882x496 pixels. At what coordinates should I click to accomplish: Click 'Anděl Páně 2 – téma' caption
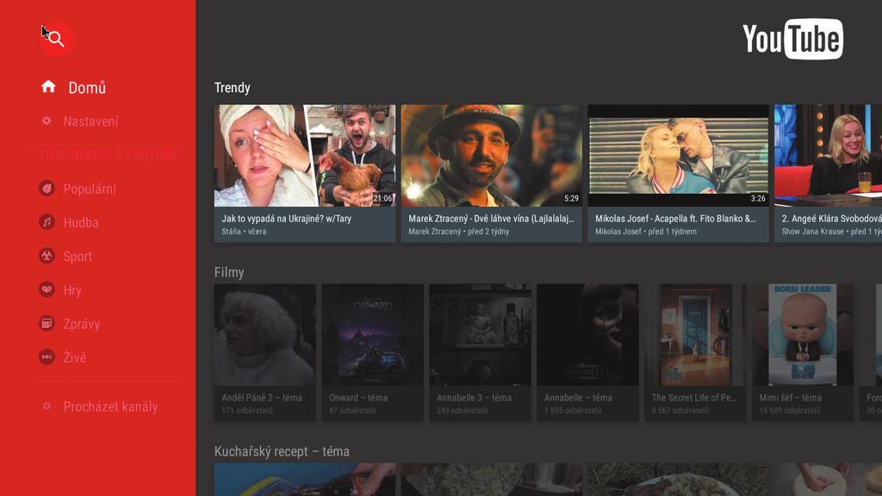click(262, 398)
